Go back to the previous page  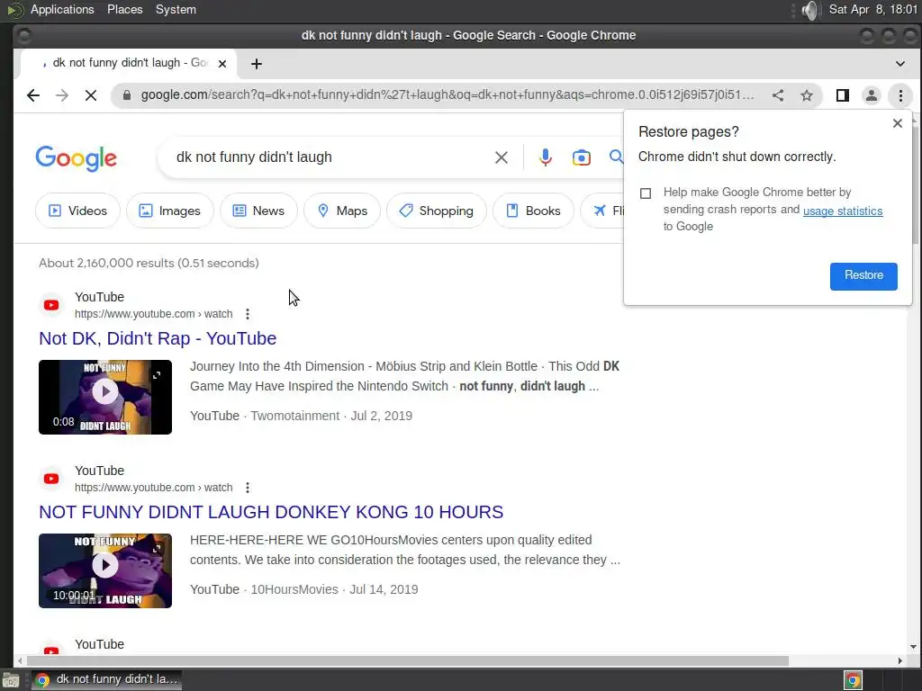tap(33, 95)
